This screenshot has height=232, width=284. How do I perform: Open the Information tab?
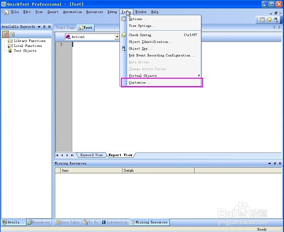(x=115, y=222)
